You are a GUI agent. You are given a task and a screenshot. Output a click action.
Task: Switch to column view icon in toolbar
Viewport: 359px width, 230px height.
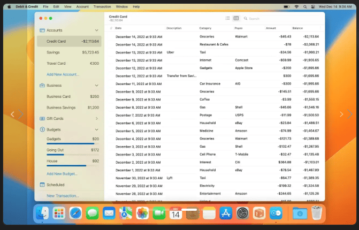236,18
